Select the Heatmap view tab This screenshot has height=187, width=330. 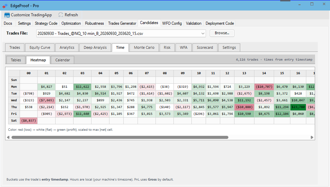38,60
